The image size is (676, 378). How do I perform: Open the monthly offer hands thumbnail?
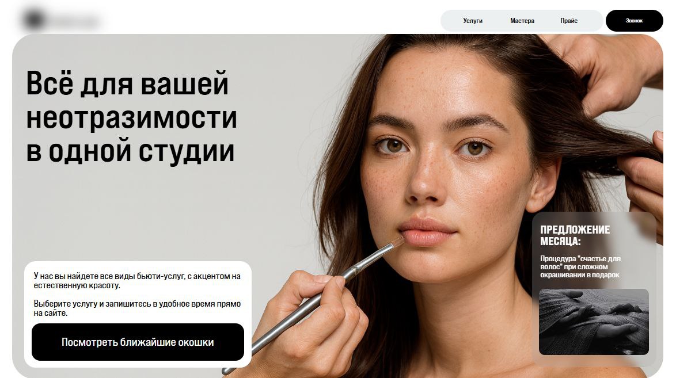[594, 322]
